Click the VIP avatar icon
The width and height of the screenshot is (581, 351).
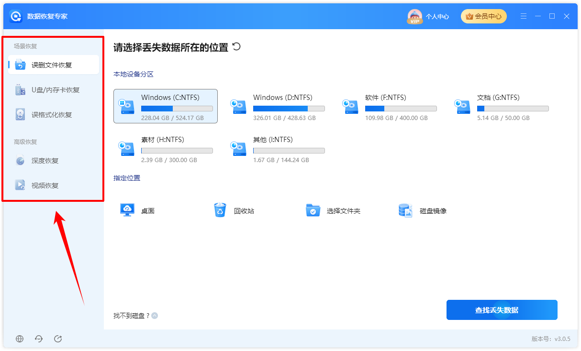pos(414,16)
